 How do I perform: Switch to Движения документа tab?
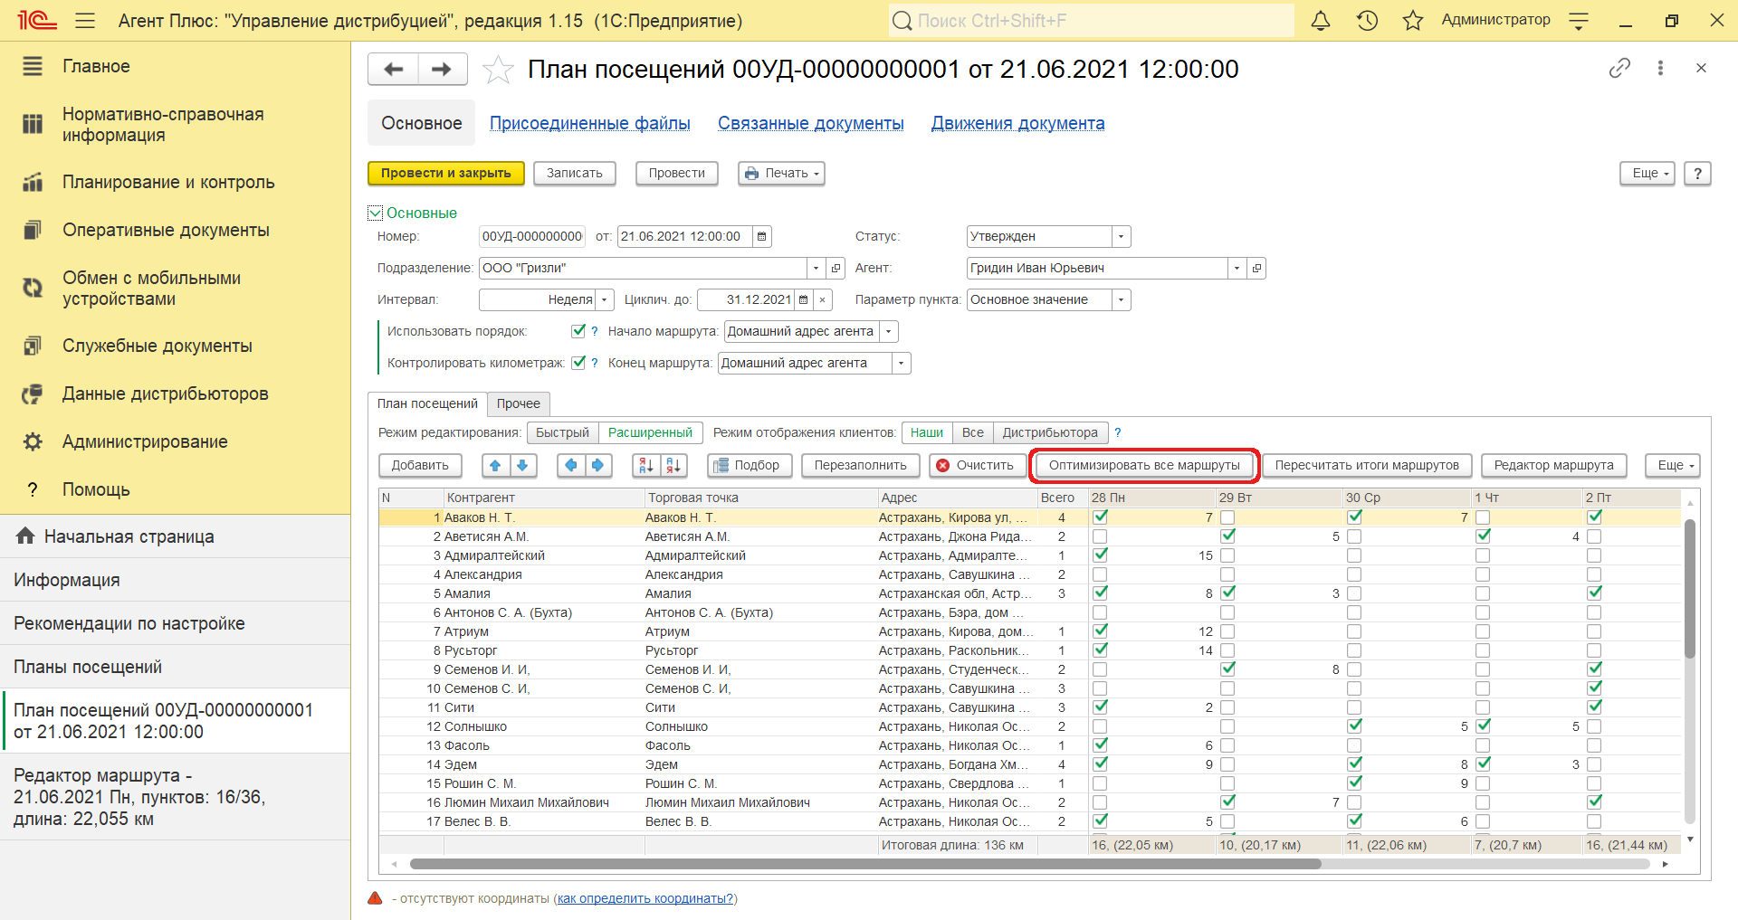coord(1018,123)
